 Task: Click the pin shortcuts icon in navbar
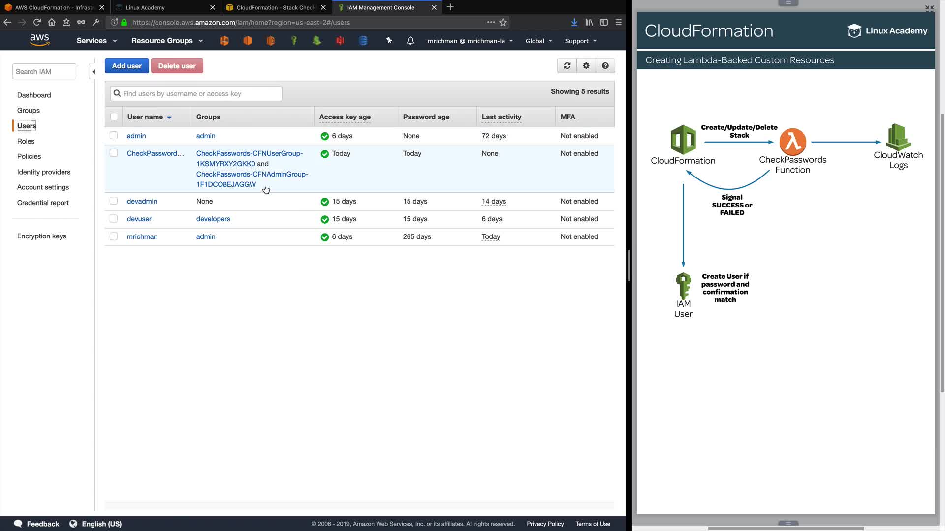tap(389, 41)
